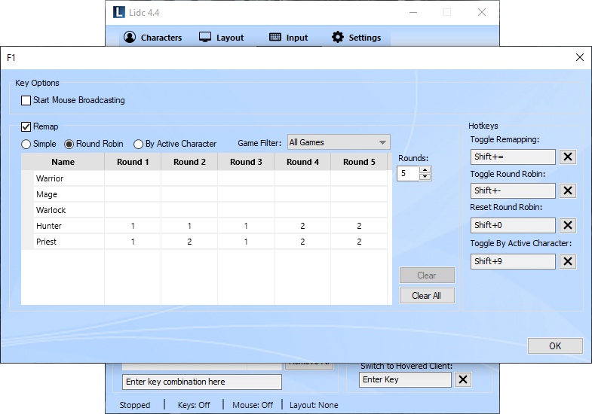Enable Start Mouse Broadcasting checkbox
Image resolution: width=592 pixels, height=414 pixels.
pos(26,100)
